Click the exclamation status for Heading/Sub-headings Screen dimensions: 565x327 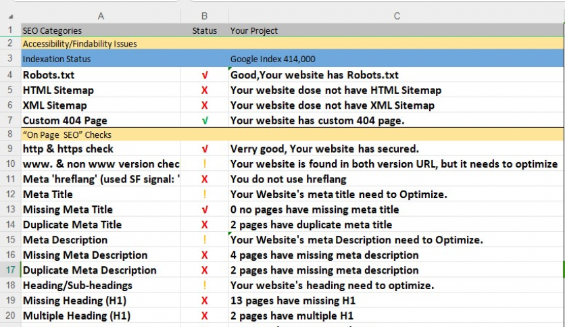tap(204, 285)
